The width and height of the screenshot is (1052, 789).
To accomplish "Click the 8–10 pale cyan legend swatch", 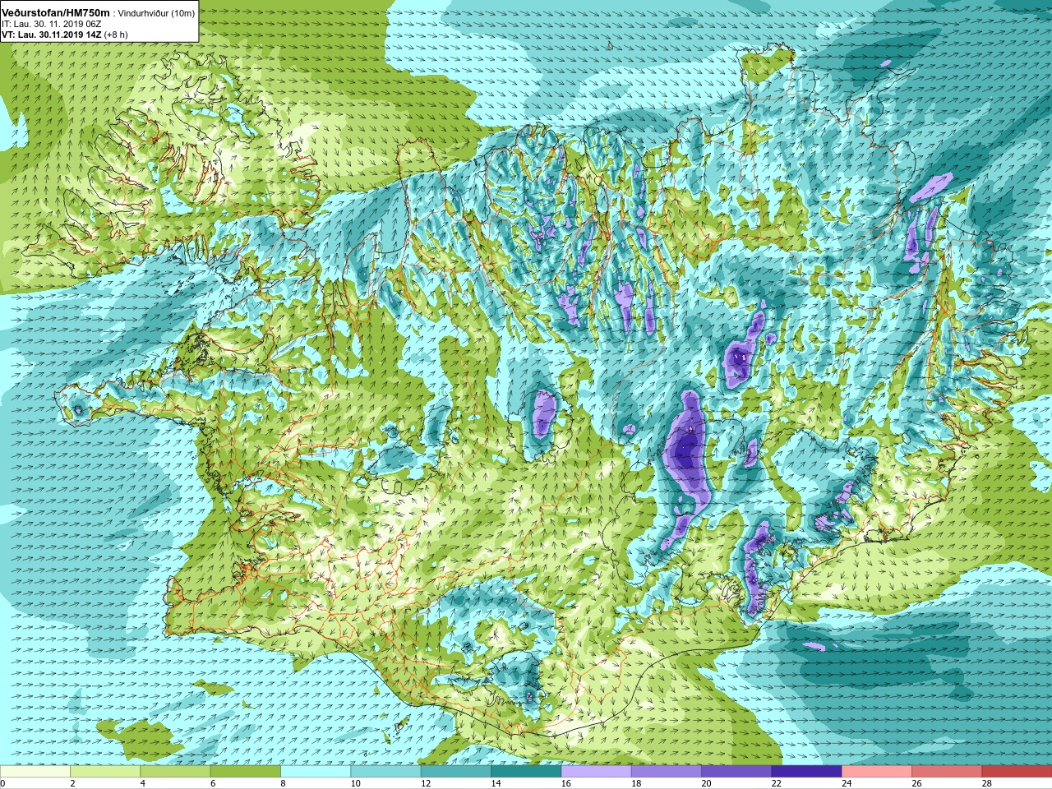I will [x=316, y=772].
